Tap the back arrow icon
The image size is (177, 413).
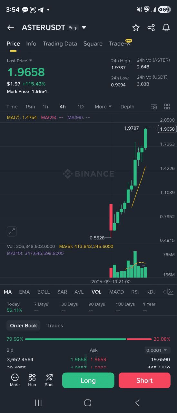coord(11,28)
